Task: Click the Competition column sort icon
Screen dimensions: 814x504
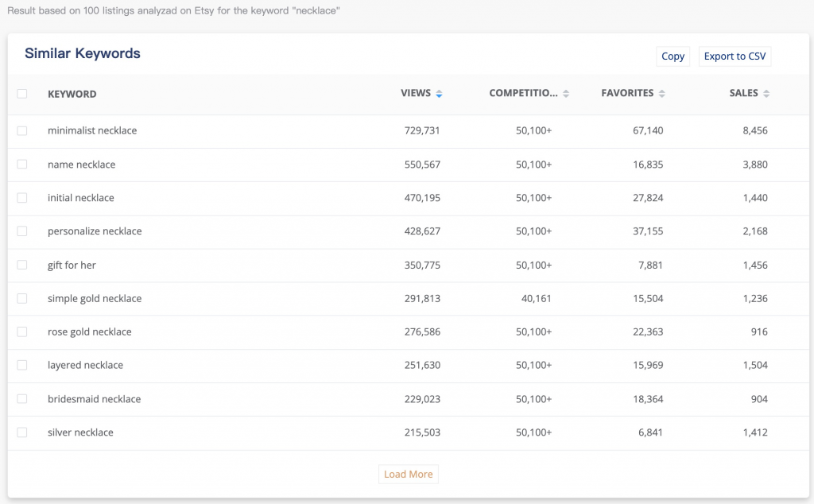Action: click(x=566, y=94)
